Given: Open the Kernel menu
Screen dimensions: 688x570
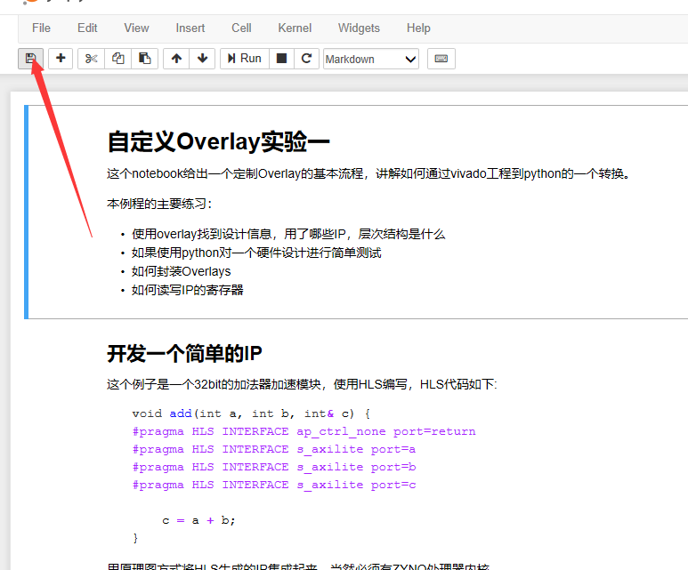Looking at the screenshot, I should [x=295, y=28].
